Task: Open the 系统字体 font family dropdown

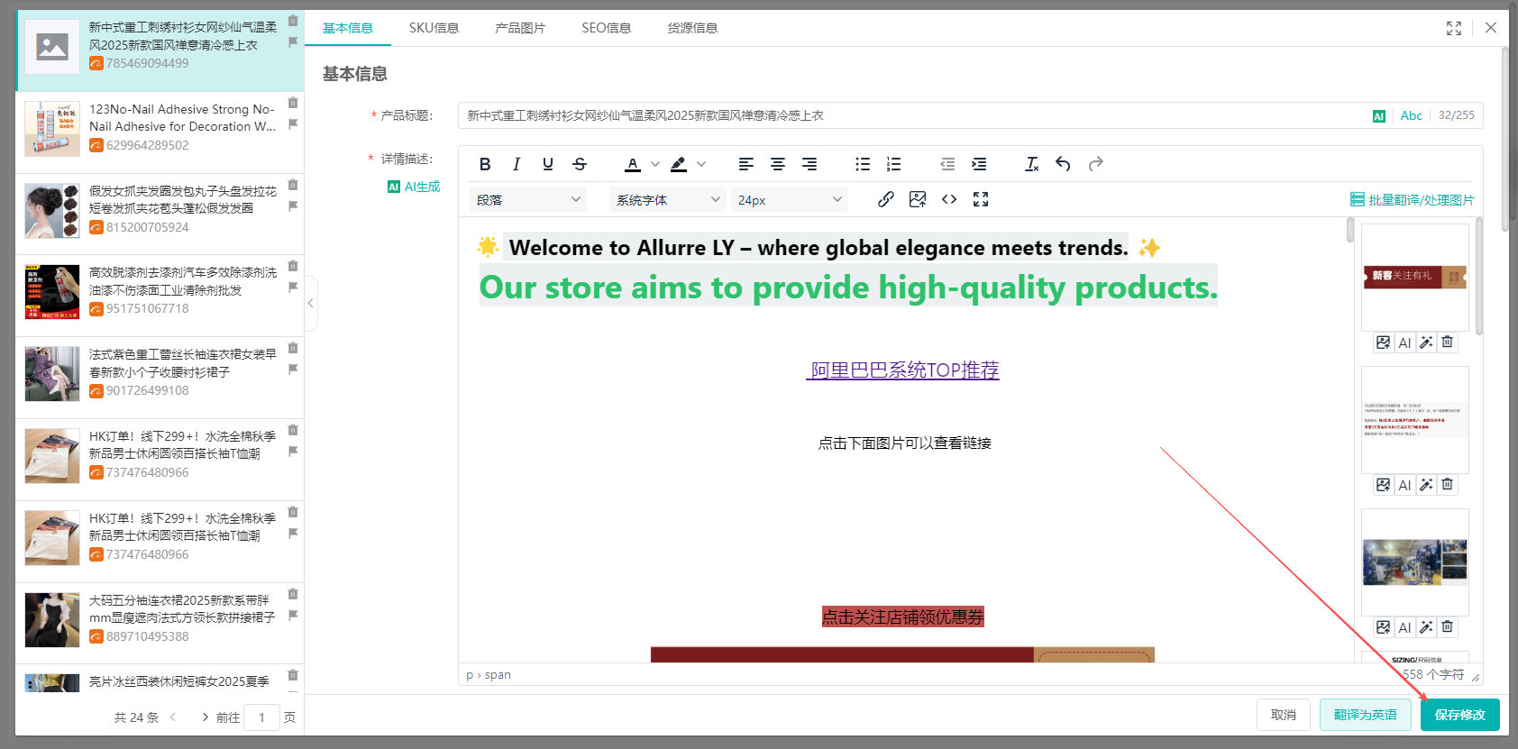Action: coord(668,200)
